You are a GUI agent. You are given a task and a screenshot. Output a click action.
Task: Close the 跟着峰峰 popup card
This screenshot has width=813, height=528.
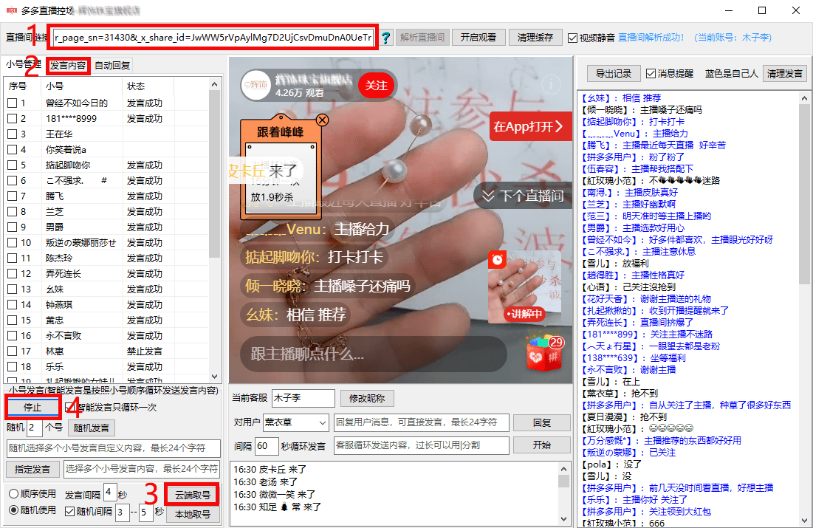322,120
